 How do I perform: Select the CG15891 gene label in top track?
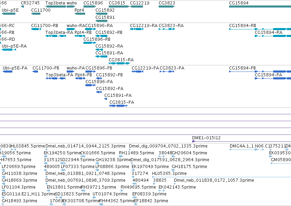coord(105,17)
